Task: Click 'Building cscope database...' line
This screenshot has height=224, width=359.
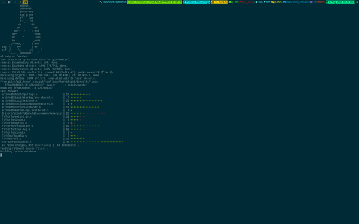Action: (20, 152)
